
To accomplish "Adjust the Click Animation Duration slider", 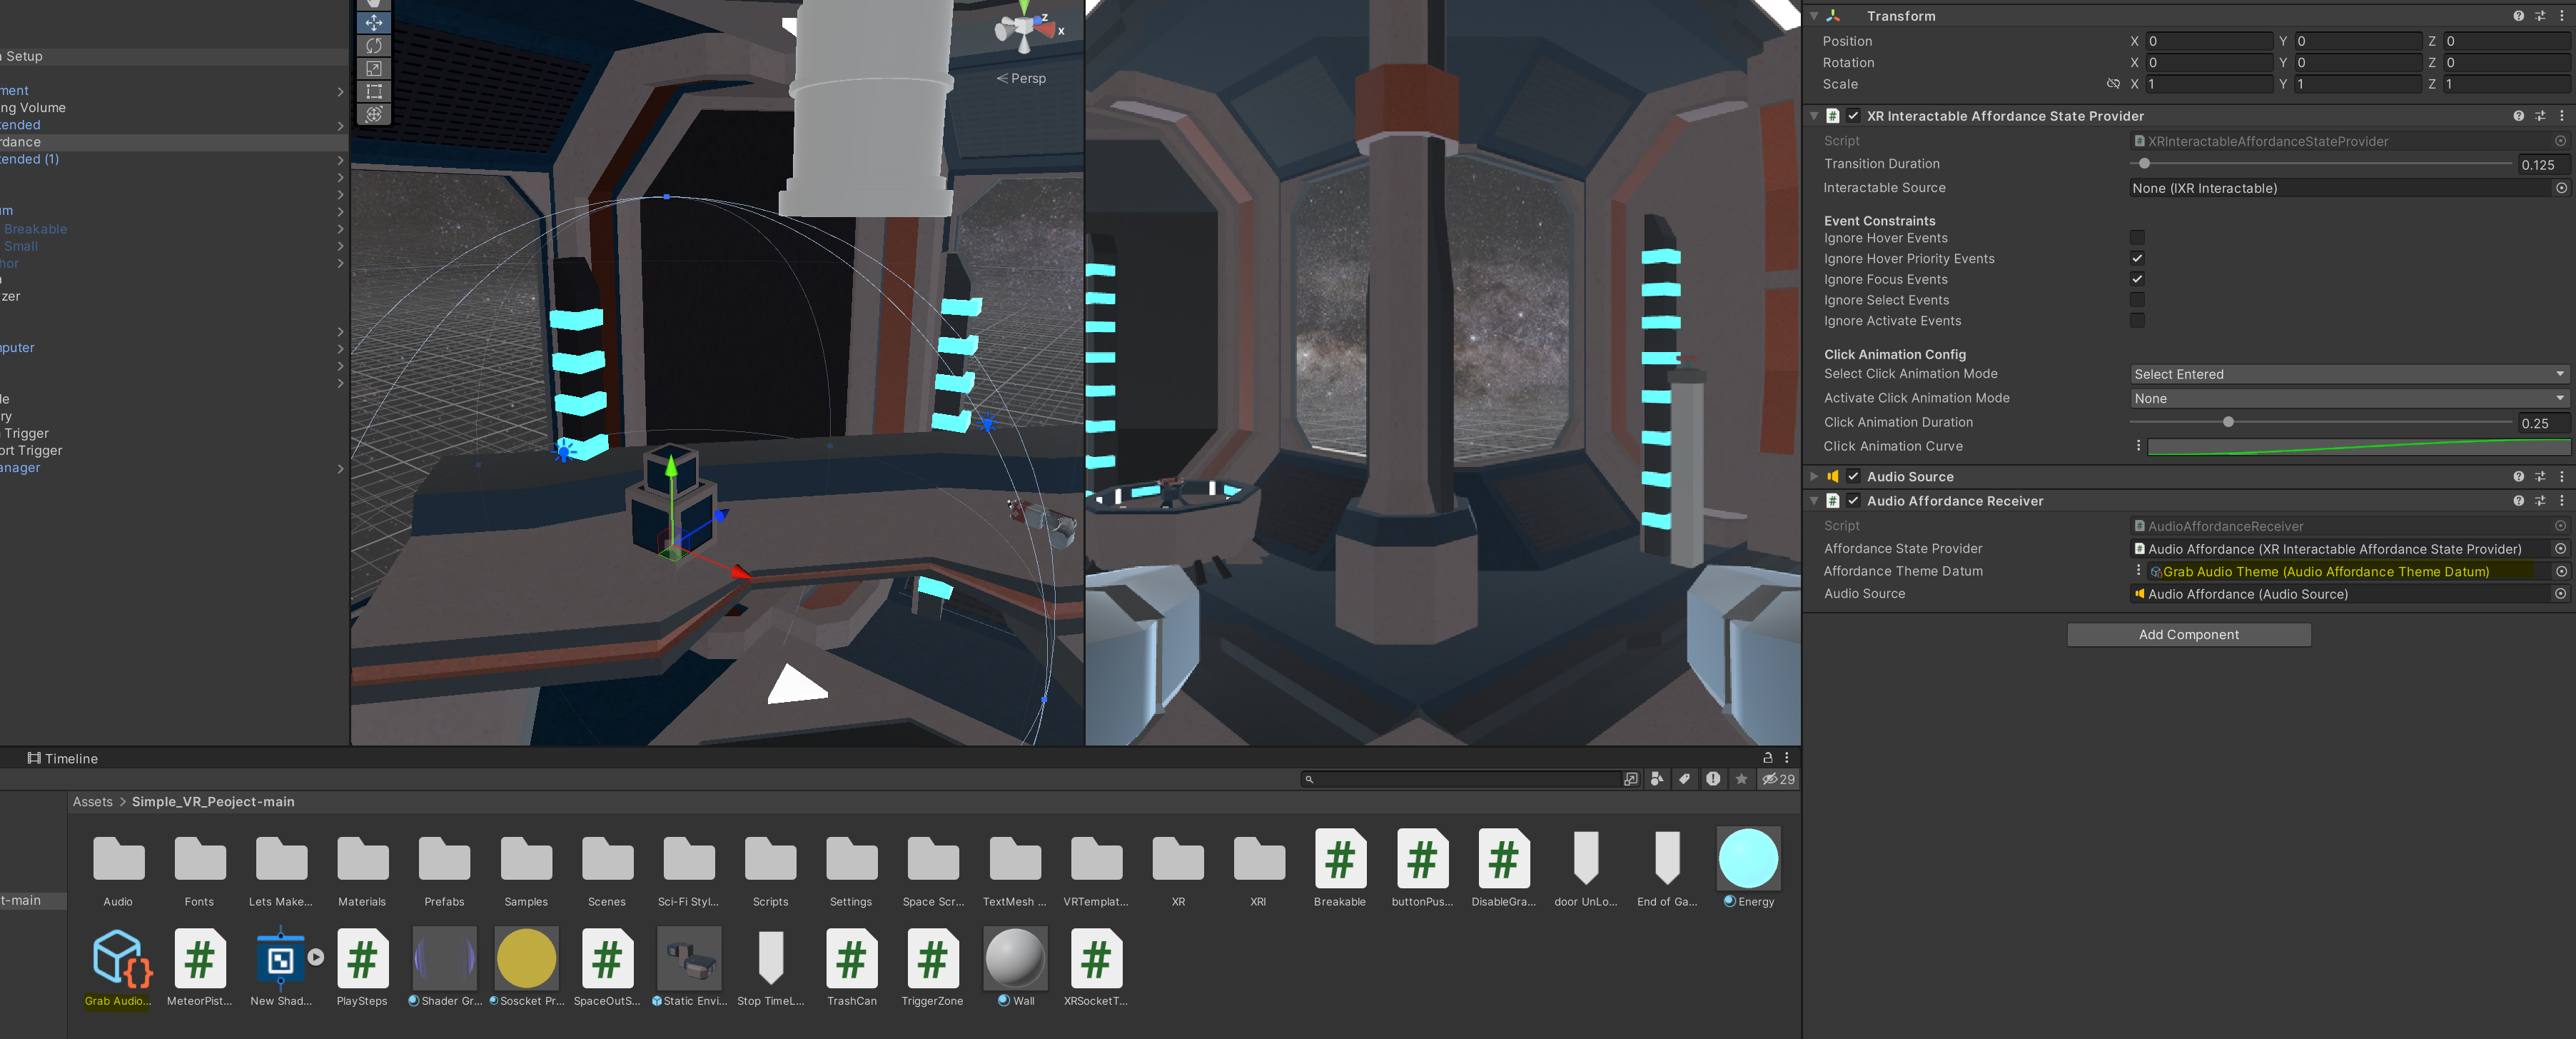I will (2228, 422).
